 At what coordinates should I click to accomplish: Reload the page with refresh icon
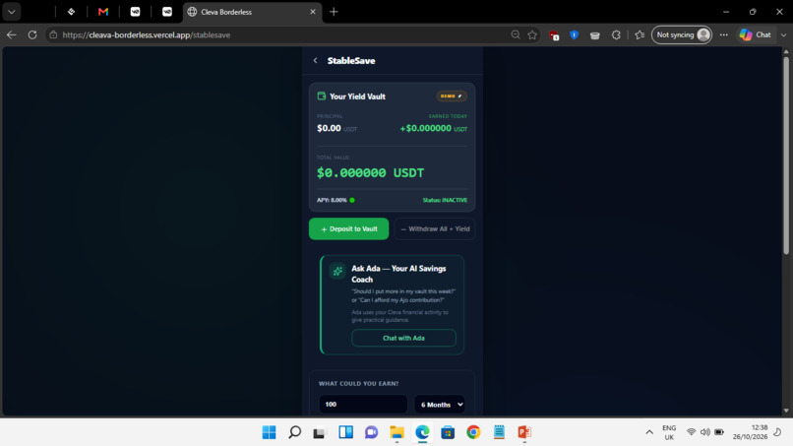pos(32,34)
